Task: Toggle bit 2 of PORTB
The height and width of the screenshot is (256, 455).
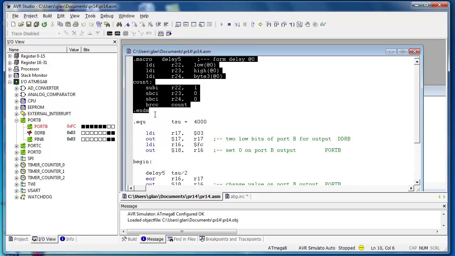Action: coord(105,127)
